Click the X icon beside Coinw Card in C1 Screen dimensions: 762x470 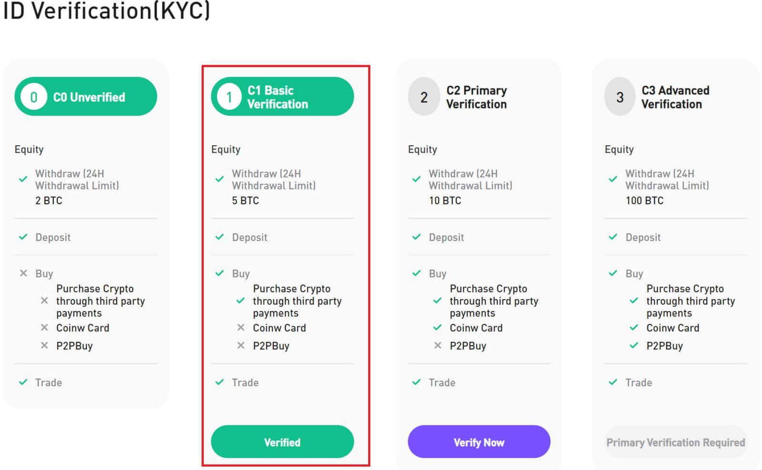[x=241, y=328]
